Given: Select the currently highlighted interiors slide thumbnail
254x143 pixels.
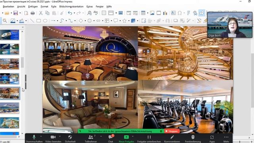Looking at the screenshot, I should click(x=10, y=93).
